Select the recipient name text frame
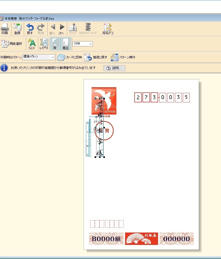The image size is (221, 259). [x=100, y=128]
